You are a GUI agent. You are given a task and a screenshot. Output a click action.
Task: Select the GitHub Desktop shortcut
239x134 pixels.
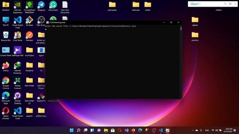tap(18, 98)
